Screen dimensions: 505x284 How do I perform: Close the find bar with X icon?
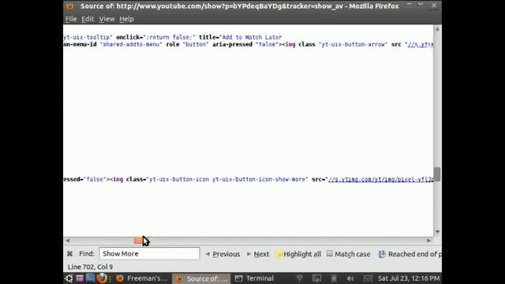coord(69,254)
